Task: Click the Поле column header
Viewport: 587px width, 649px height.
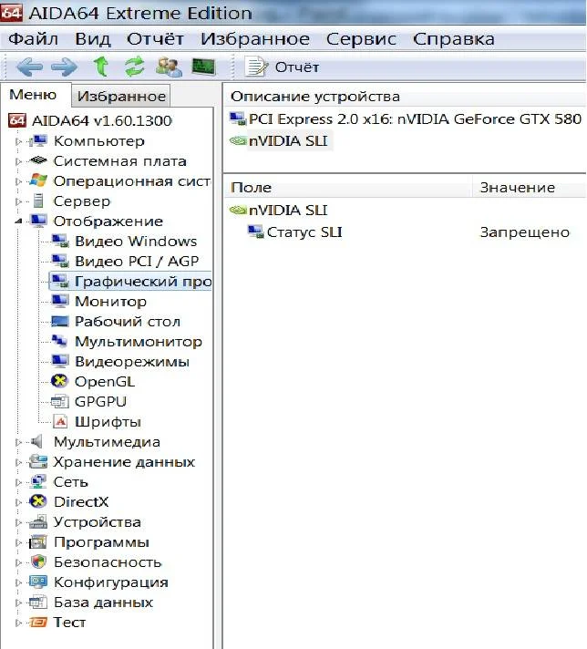Action: (347, 188)
